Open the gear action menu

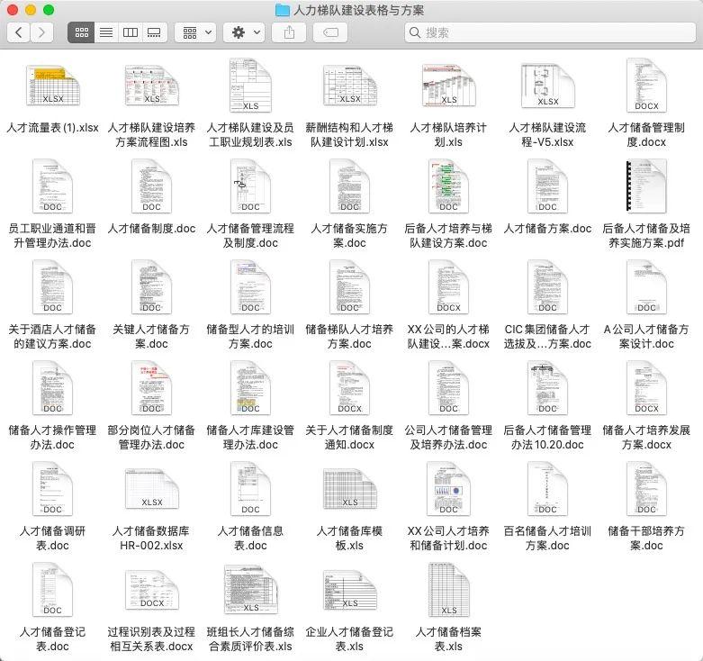tap(244, 32)
